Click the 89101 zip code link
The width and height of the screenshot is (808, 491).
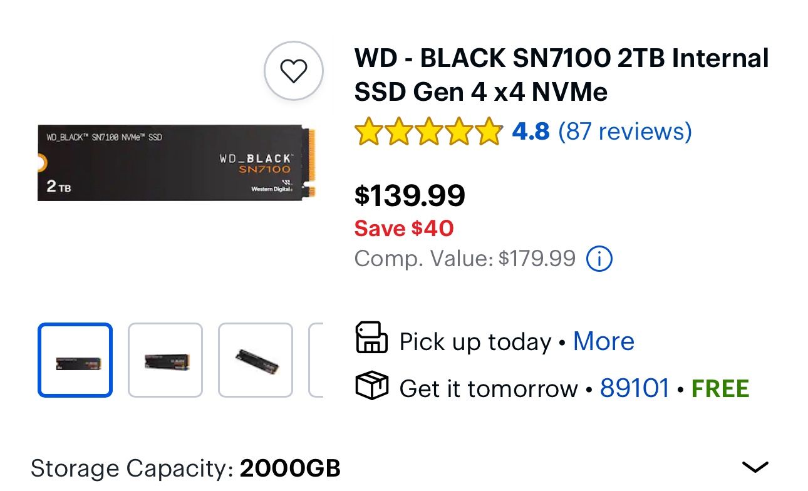coord(634,388)
